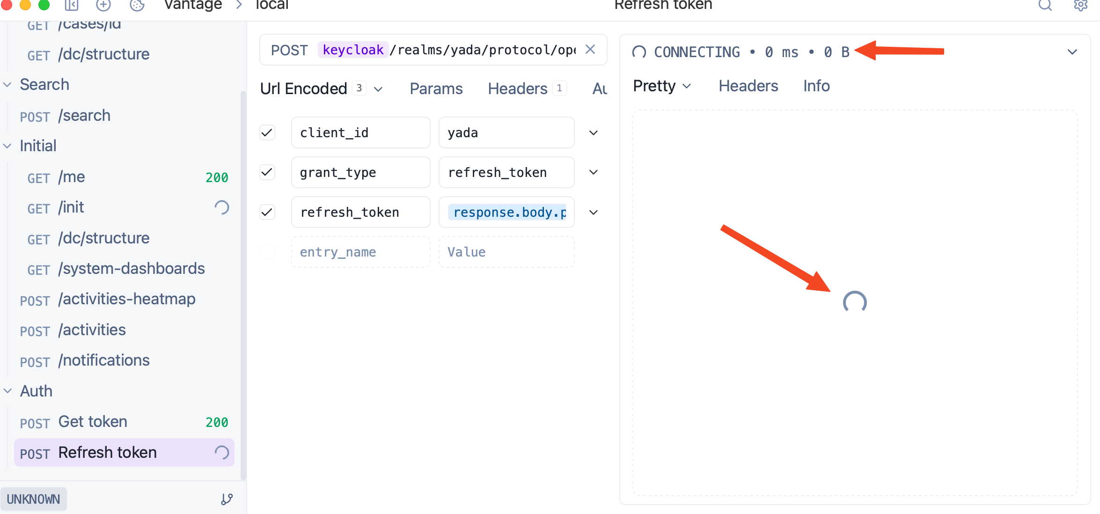Toggle the grant_type row checkbox
This screenshot has height=514, width=1100.
[267, 172]
